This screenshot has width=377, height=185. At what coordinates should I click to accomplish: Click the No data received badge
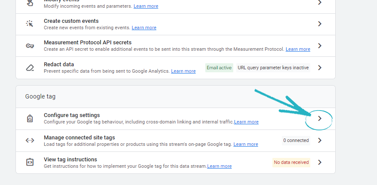(291, 162)
